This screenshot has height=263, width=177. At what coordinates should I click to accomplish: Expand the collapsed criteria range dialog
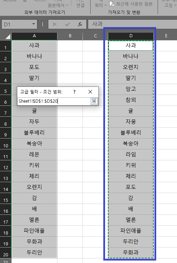pyautogui.click(x=94, y=101)
